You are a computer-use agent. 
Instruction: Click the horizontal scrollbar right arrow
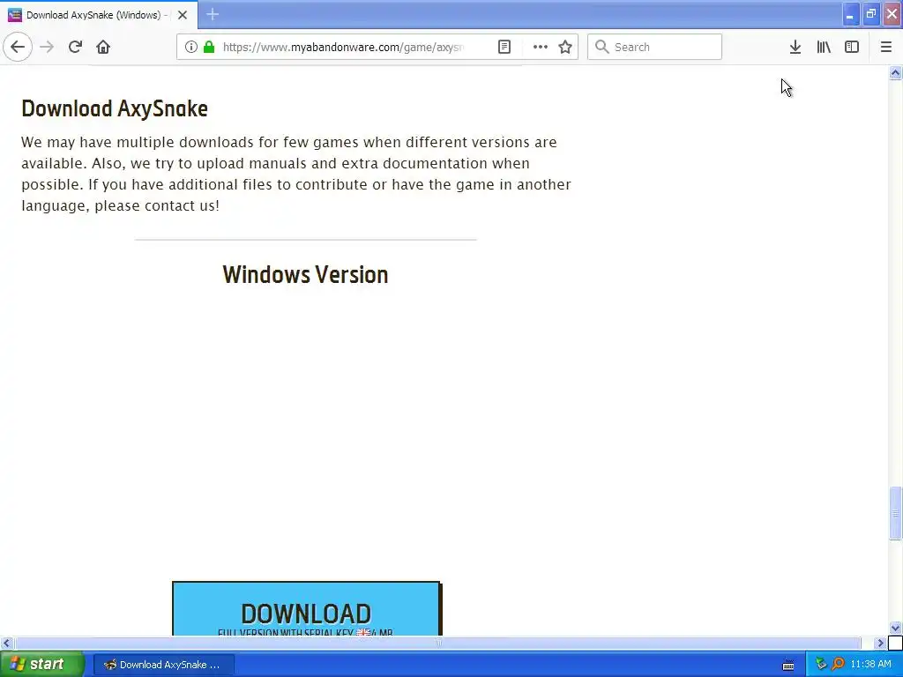point(881,643)
